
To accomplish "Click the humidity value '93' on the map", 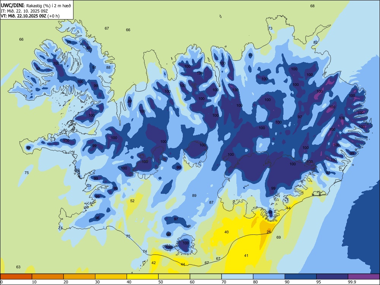I will (x=250, y=55).
